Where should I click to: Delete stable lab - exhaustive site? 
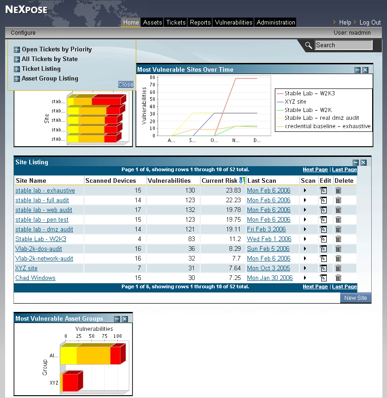(338, 190)
